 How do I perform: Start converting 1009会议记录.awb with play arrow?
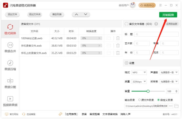tap(99, 38)
